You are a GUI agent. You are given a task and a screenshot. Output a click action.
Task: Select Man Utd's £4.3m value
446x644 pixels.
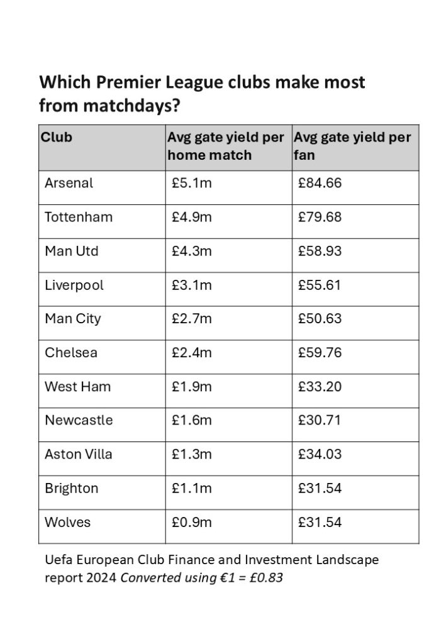191,252
